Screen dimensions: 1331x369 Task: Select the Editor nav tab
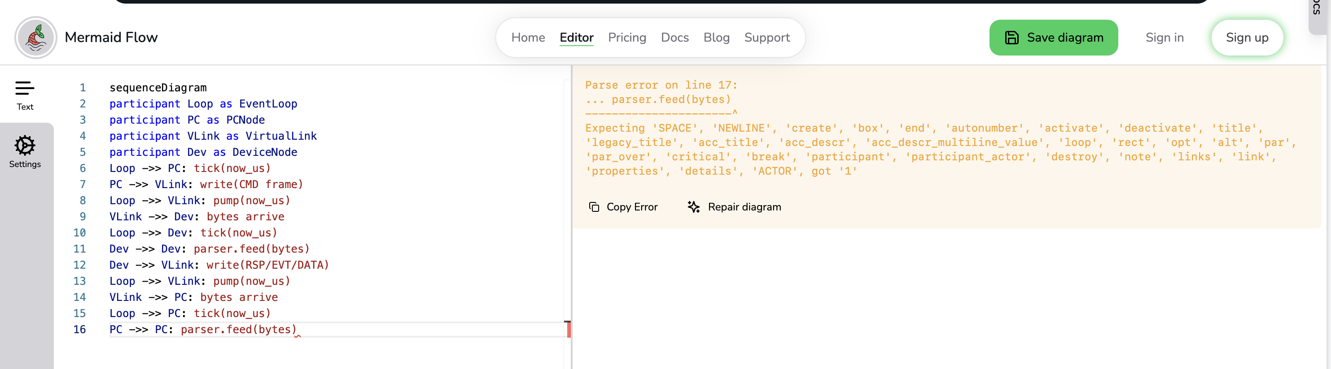(x=576, y=38)
